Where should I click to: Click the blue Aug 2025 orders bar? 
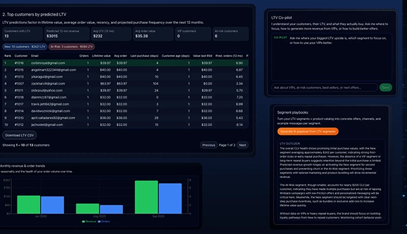[111, 210]
